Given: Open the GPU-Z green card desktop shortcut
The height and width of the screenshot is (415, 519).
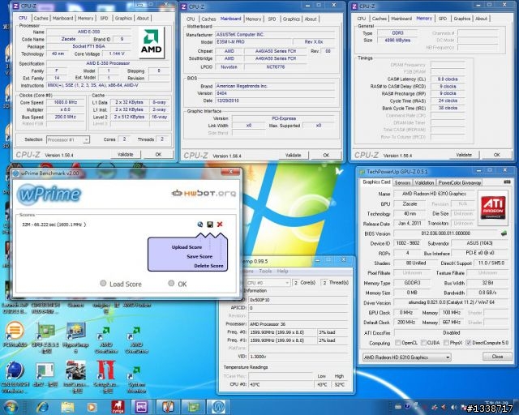Looking at the screenshot, I should (x=45, y=337).
